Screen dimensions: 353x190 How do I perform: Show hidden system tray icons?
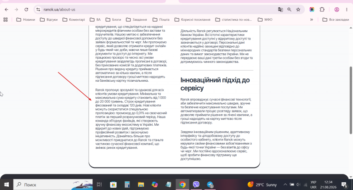[x=285, y=184]
